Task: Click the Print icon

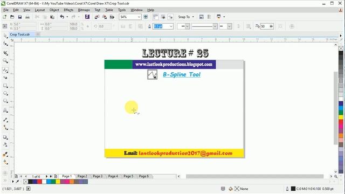Action: click(27, 17)
